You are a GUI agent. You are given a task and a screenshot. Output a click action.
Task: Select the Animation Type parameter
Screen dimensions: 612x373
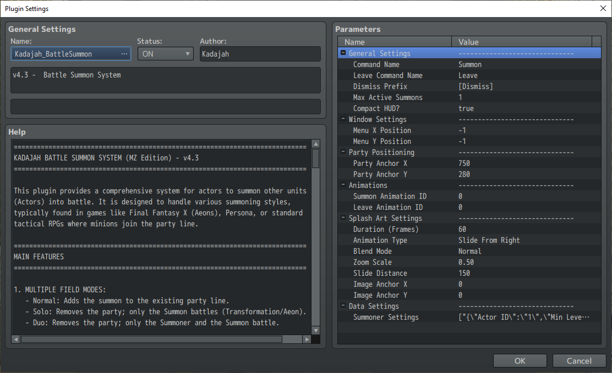[469, 240]
